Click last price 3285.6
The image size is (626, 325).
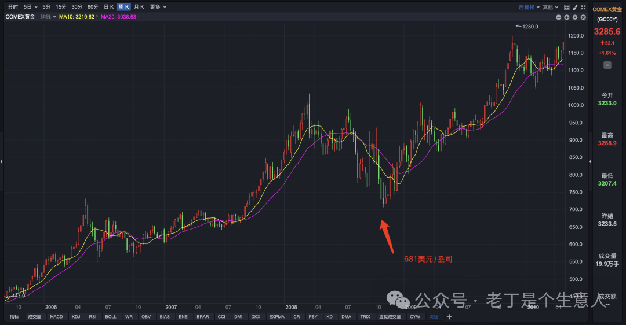[x=607, y=31]
